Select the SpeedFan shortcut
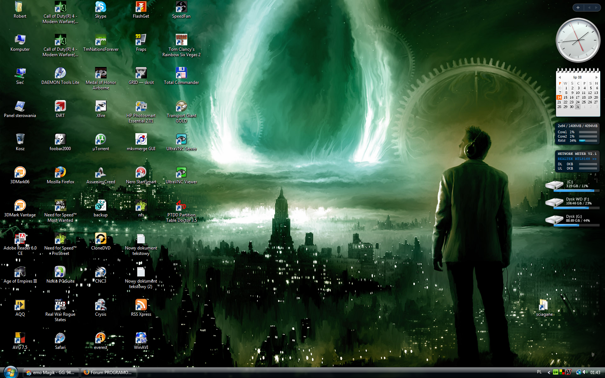 [181, 10]
